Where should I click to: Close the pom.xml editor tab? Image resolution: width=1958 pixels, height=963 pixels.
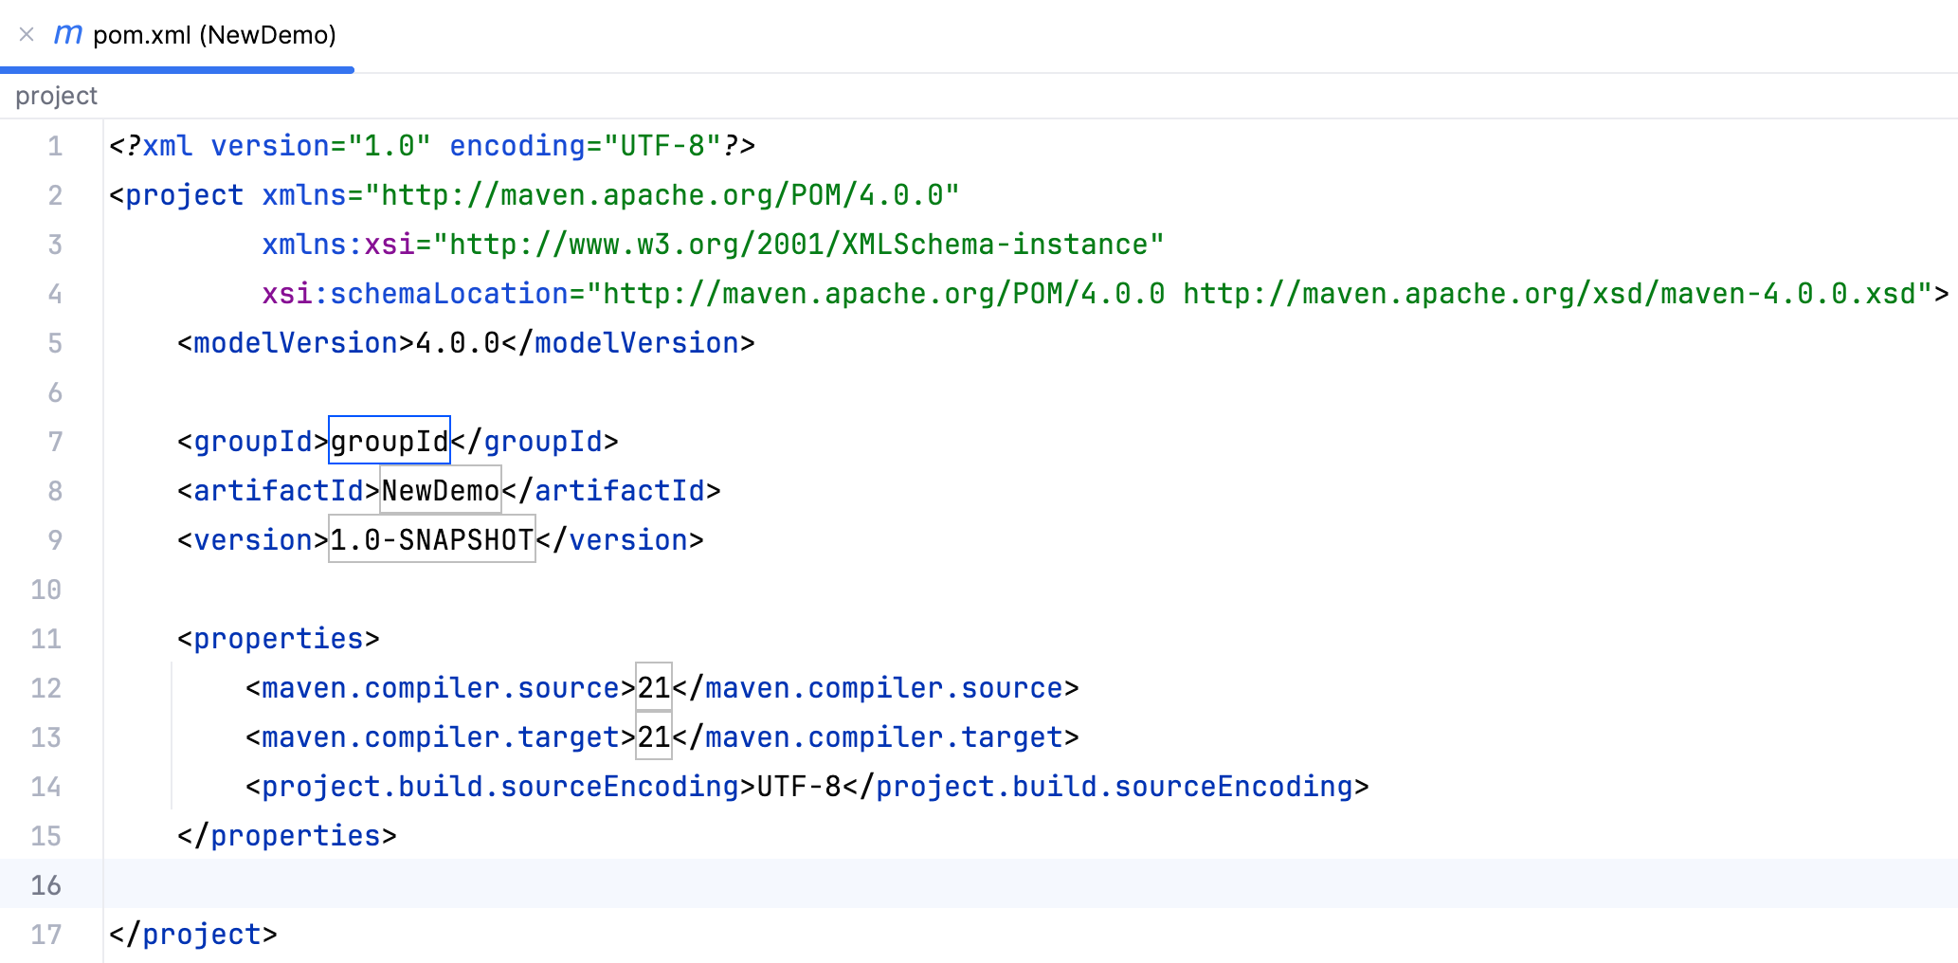tap(27, 35)
